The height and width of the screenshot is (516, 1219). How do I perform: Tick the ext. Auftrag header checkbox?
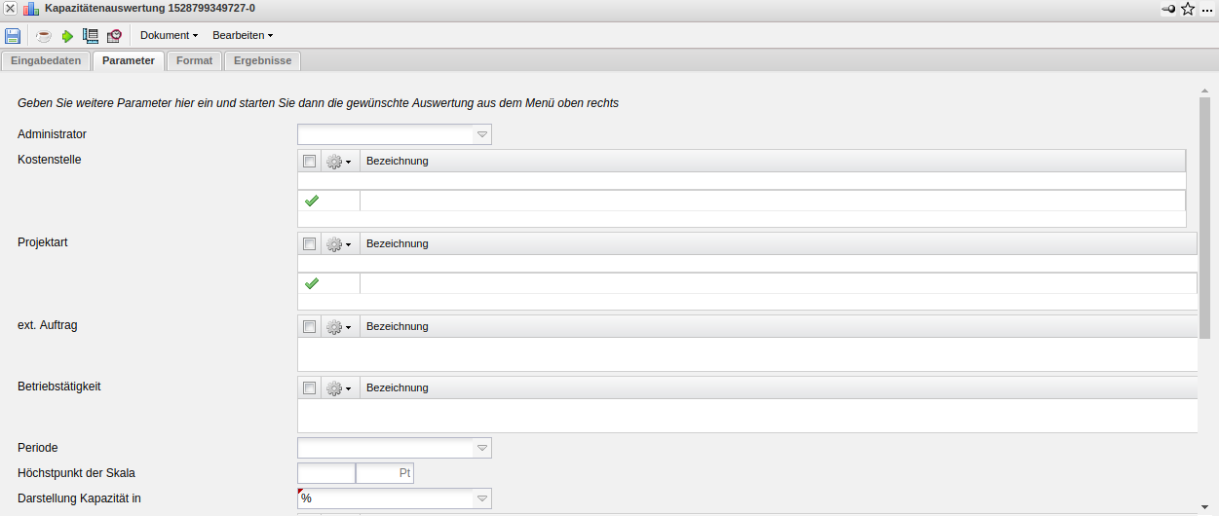pyautogui.click(x=310, y=327)
